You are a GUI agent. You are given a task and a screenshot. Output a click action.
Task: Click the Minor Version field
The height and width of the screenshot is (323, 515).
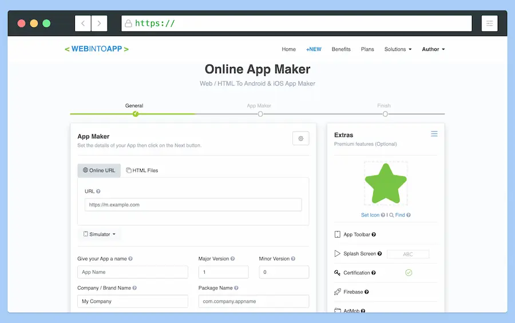pyautogui.click(x=284, y=272)
